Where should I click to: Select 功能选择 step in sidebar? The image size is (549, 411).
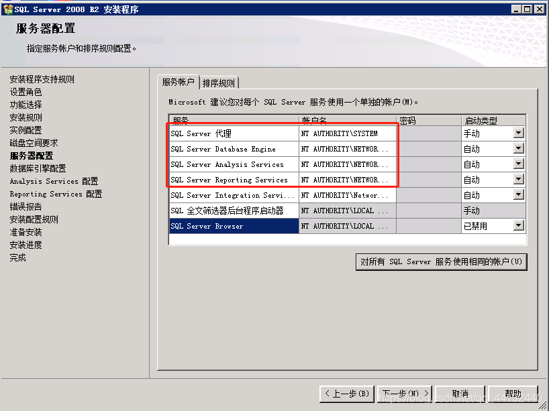coord(26,105)
